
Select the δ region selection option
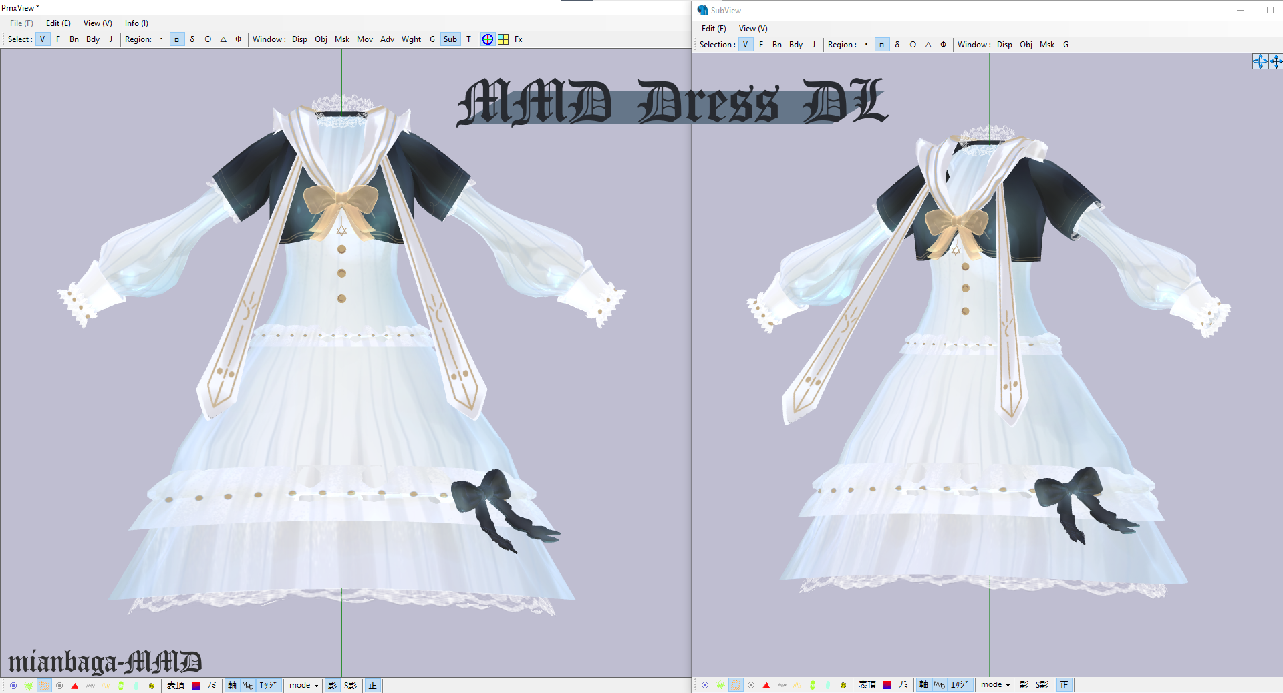click(192, 39)
